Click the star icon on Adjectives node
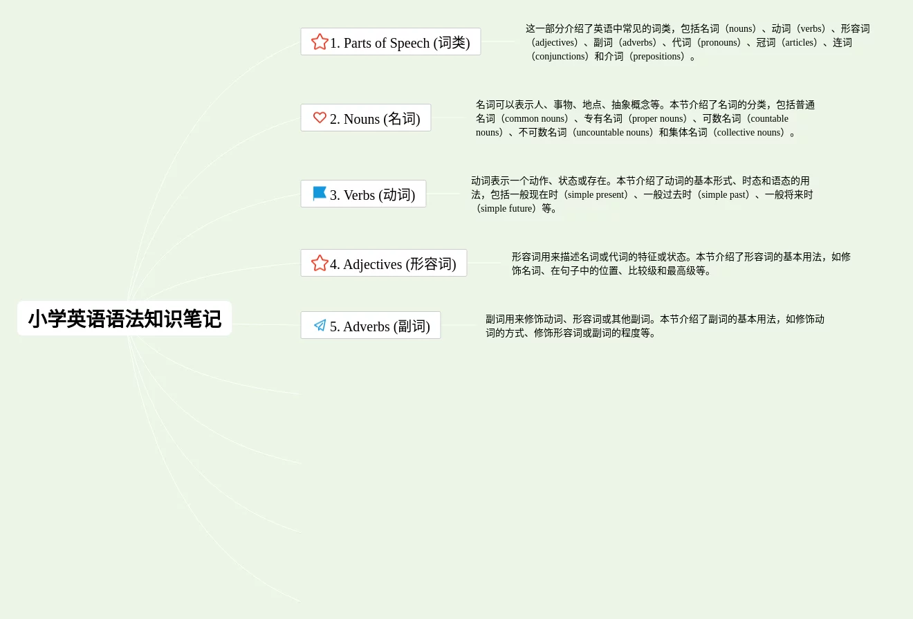 [320, 263]
